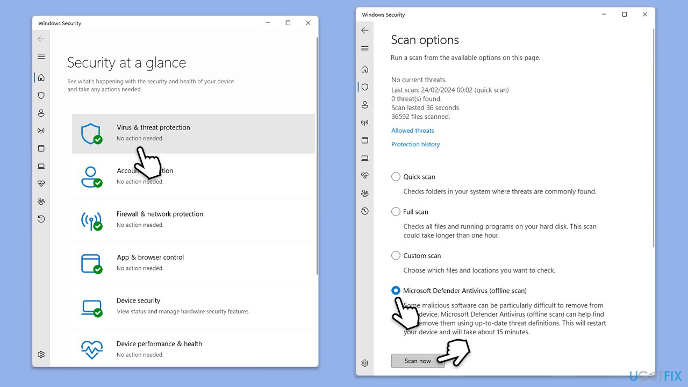Open Device security icon in Scan options sidebar
This screenshot has width=688, height=387.
(365, 158)
